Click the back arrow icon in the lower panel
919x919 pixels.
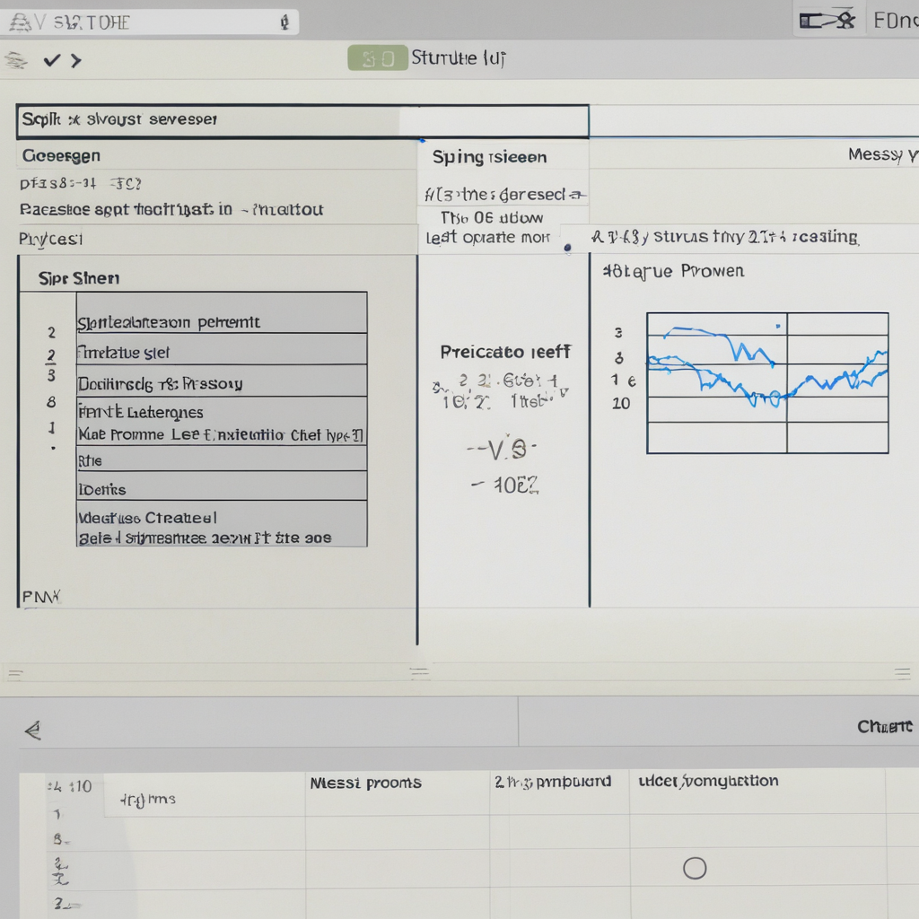click(33, 731)
